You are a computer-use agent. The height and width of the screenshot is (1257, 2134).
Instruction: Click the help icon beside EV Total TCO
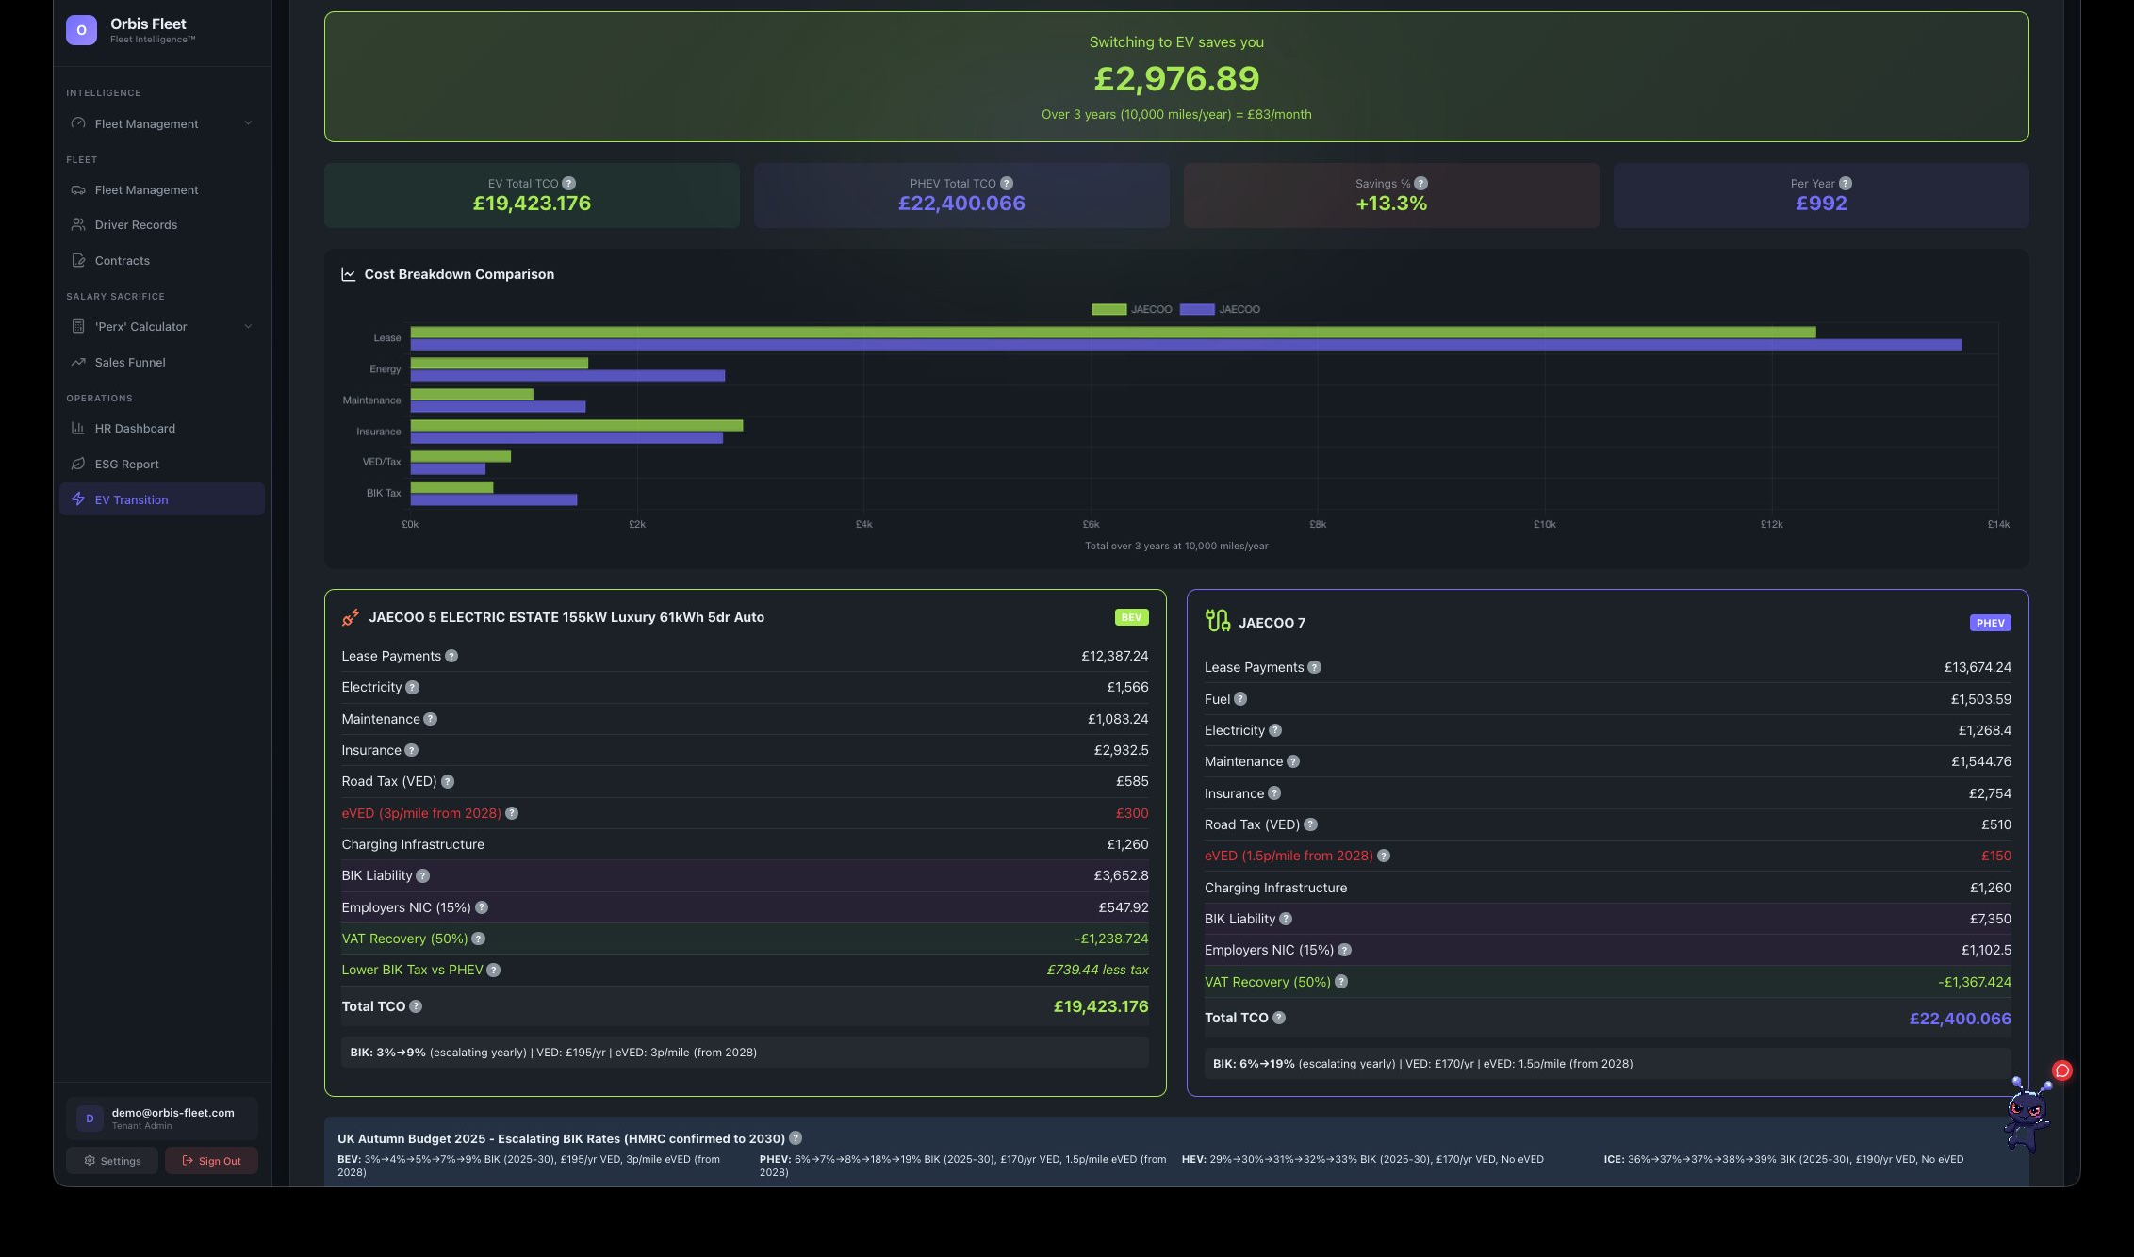click(x=568, y=184)
